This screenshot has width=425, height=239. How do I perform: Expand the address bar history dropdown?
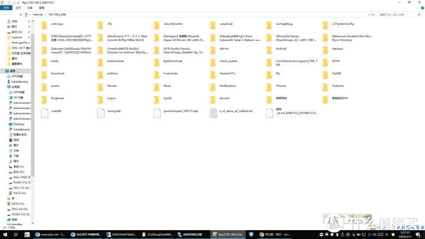[368, 14]
